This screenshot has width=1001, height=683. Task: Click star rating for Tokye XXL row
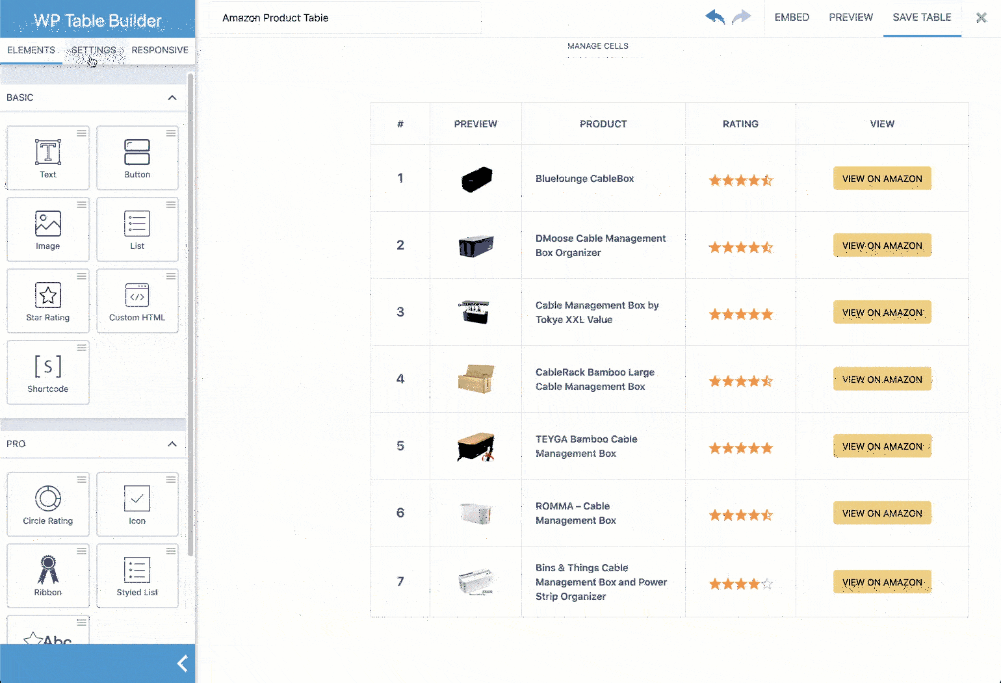point(741,314)
